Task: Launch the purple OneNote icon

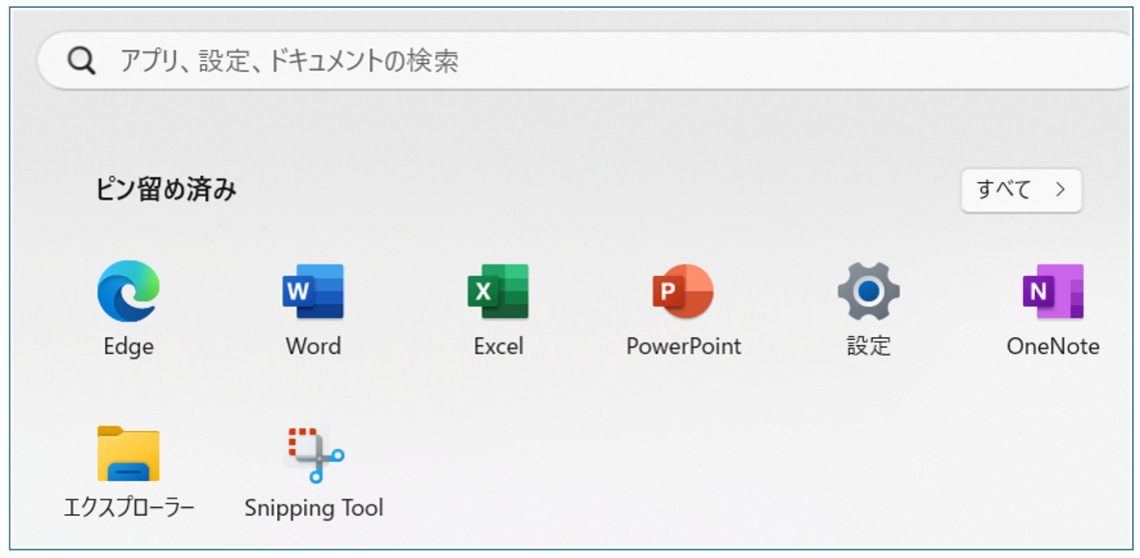Action: (x=1052, y=292)
